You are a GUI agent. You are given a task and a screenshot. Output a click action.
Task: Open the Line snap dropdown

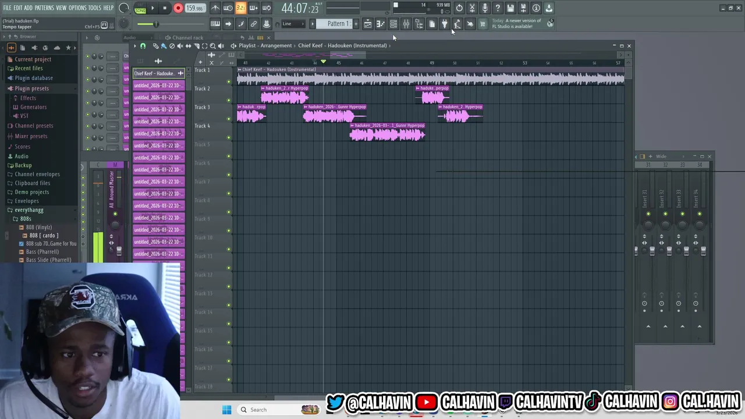293,24
